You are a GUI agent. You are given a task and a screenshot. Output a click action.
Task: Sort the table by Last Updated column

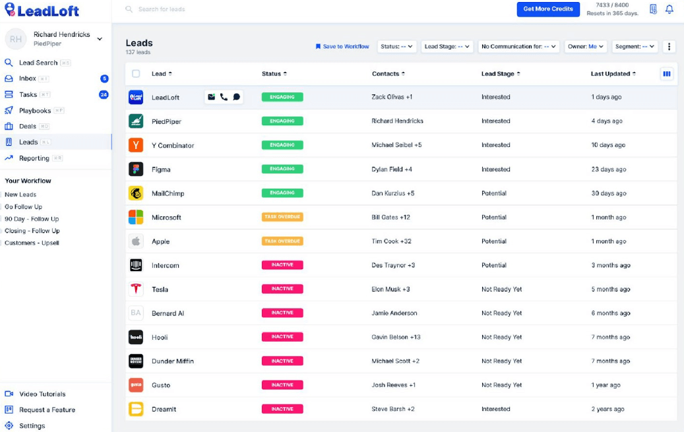[613, 74]
